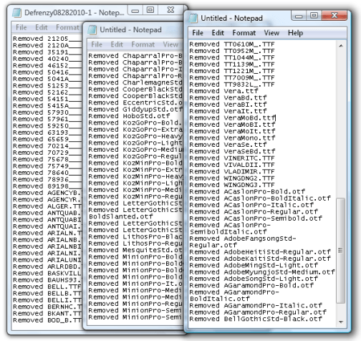Viewport: 361px width, 341px height.
Task: Open File menu in Defrenzy08282010-1 window
Action: [21, 27]
